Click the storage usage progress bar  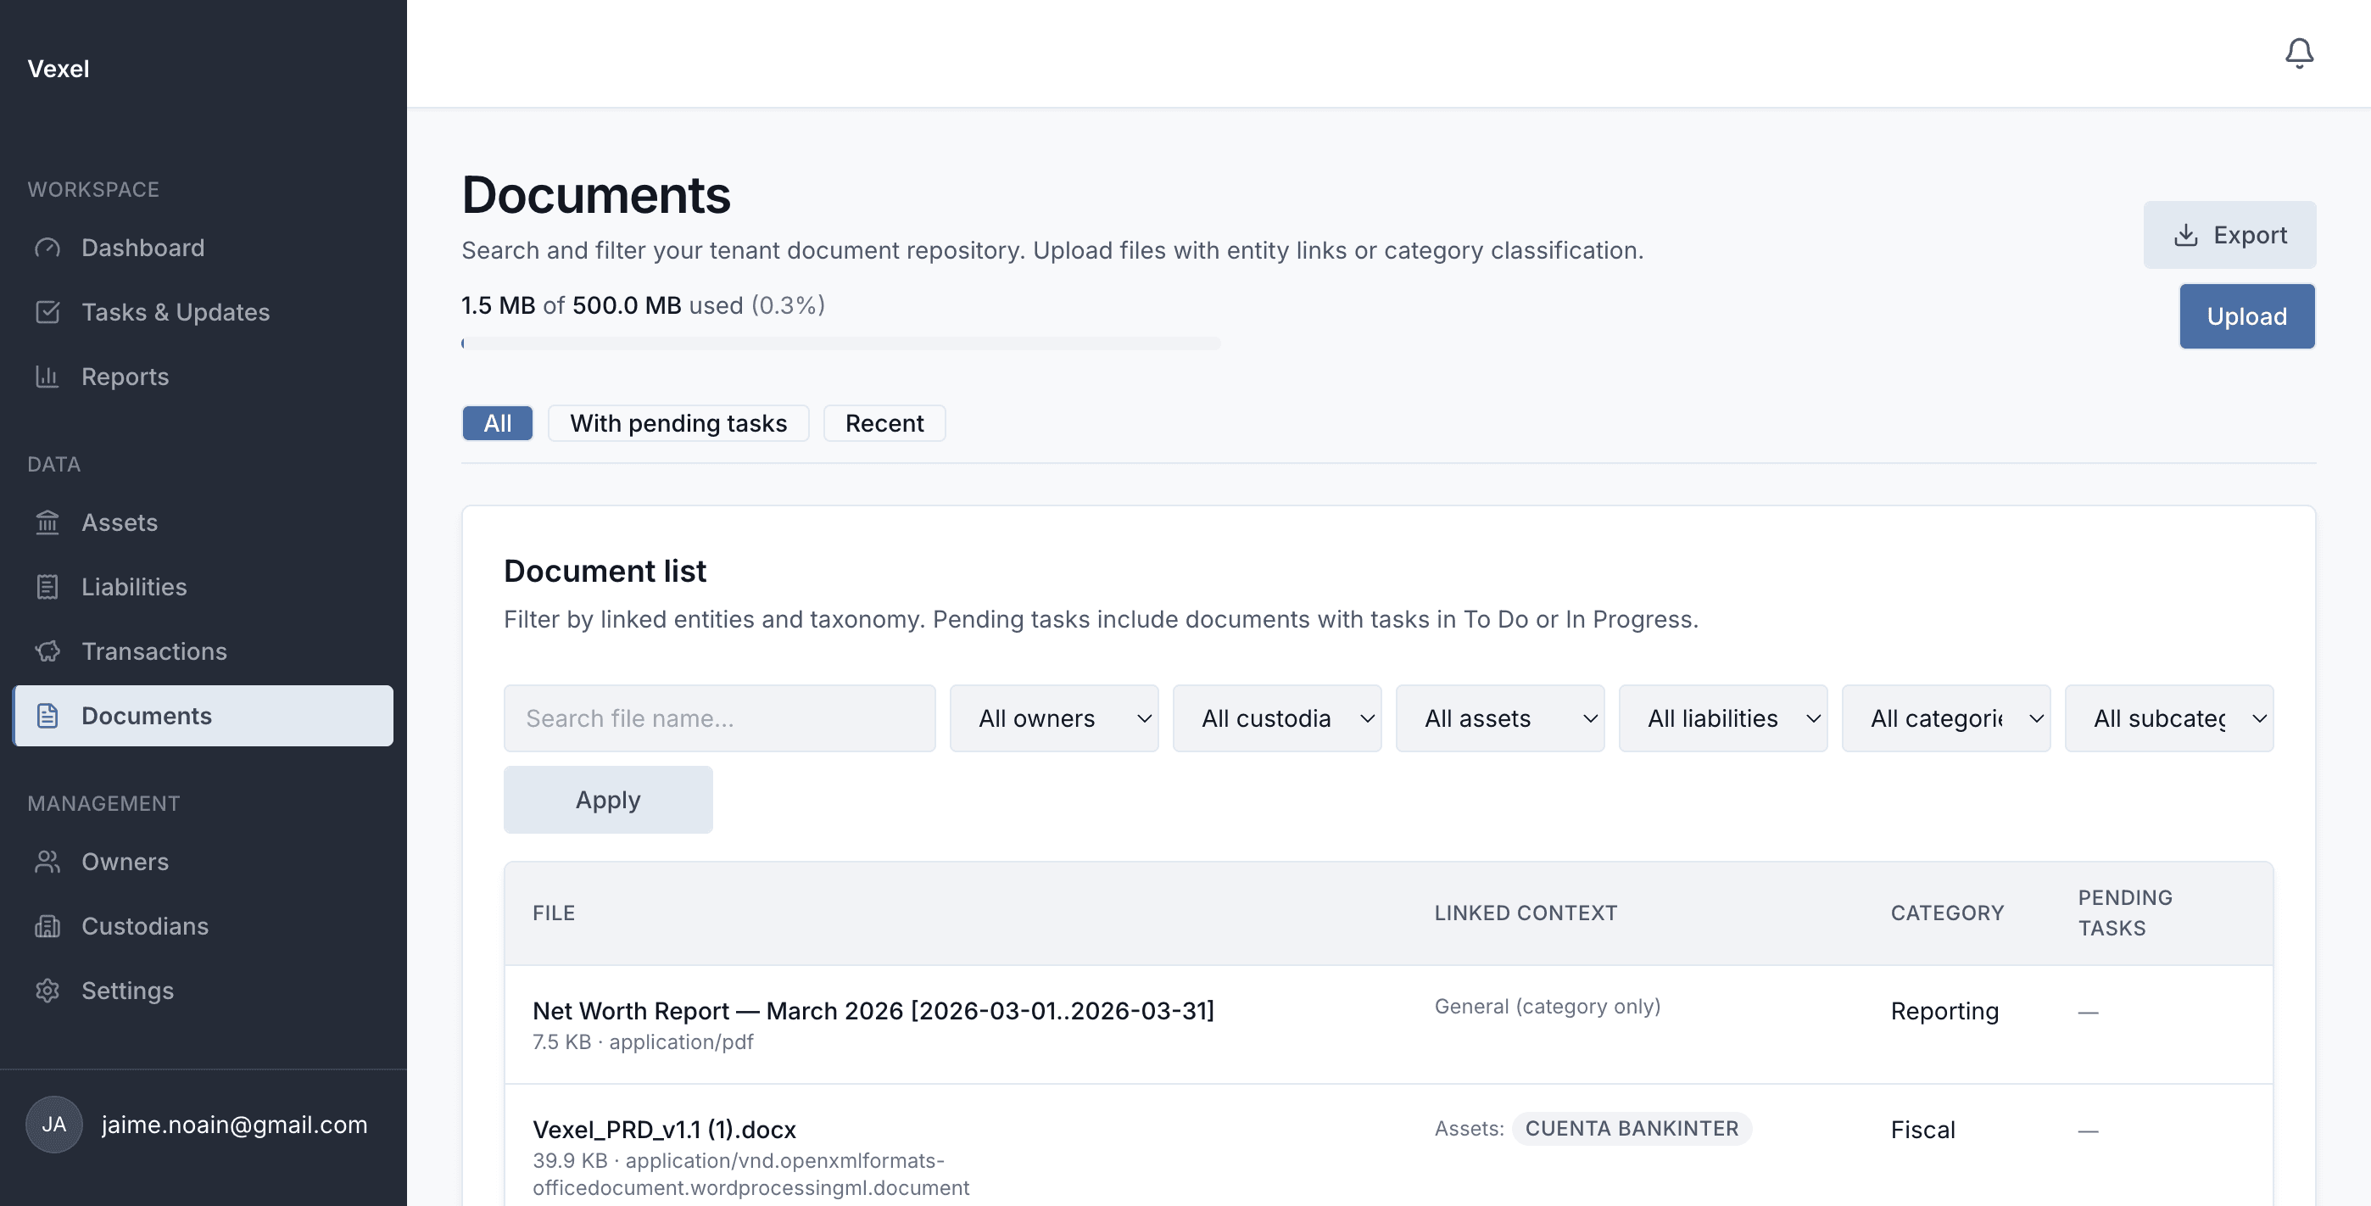coord(840,343)
